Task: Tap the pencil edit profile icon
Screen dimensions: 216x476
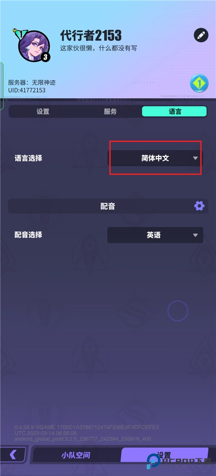Action: click(x=201, y=35)
